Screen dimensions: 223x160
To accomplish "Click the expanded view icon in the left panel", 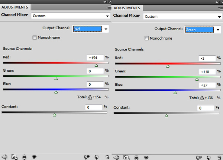I will pos(14,157).
